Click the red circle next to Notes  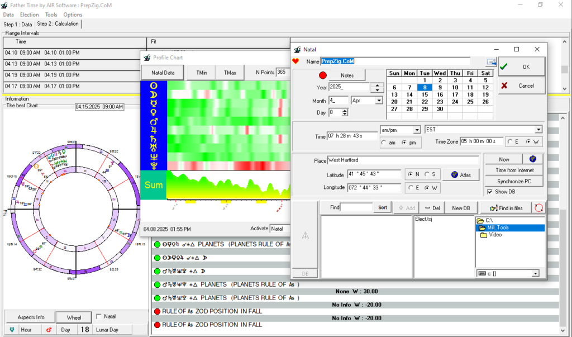point(323,75)
